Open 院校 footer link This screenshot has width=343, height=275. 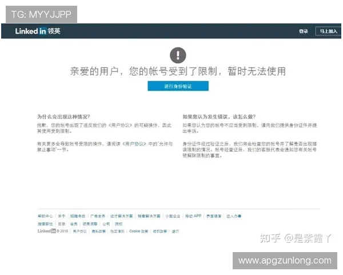118,224
